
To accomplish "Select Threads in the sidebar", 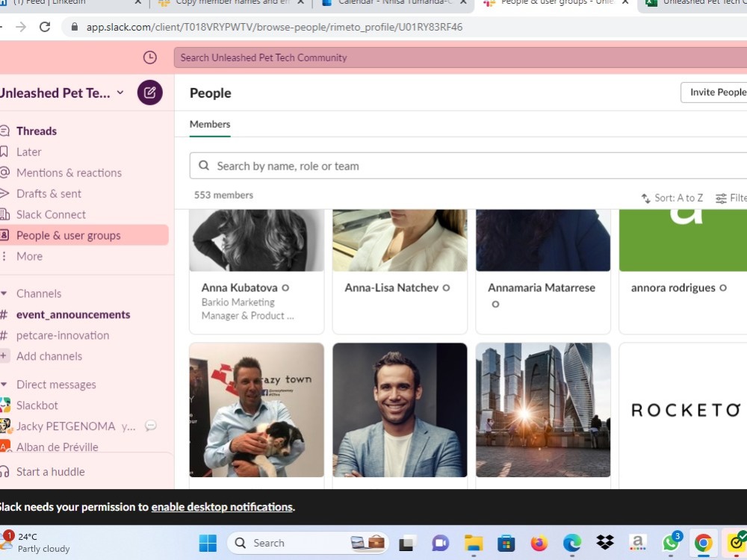I will tap(36, 131).
